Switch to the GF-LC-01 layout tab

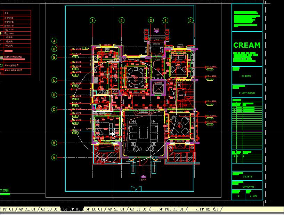[94, 209]
